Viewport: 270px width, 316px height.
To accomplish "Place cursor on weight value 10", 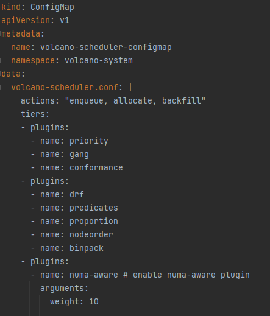I will pos(94,301).
